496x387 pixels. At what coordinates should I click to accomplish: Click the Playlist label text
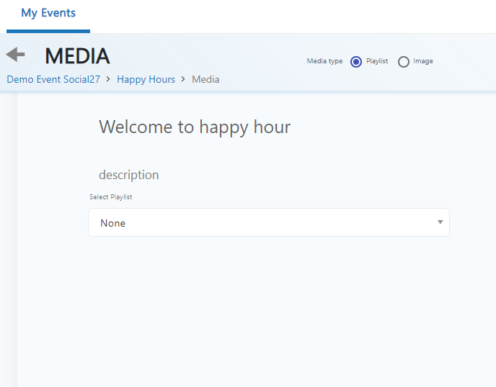coord(377,61)
